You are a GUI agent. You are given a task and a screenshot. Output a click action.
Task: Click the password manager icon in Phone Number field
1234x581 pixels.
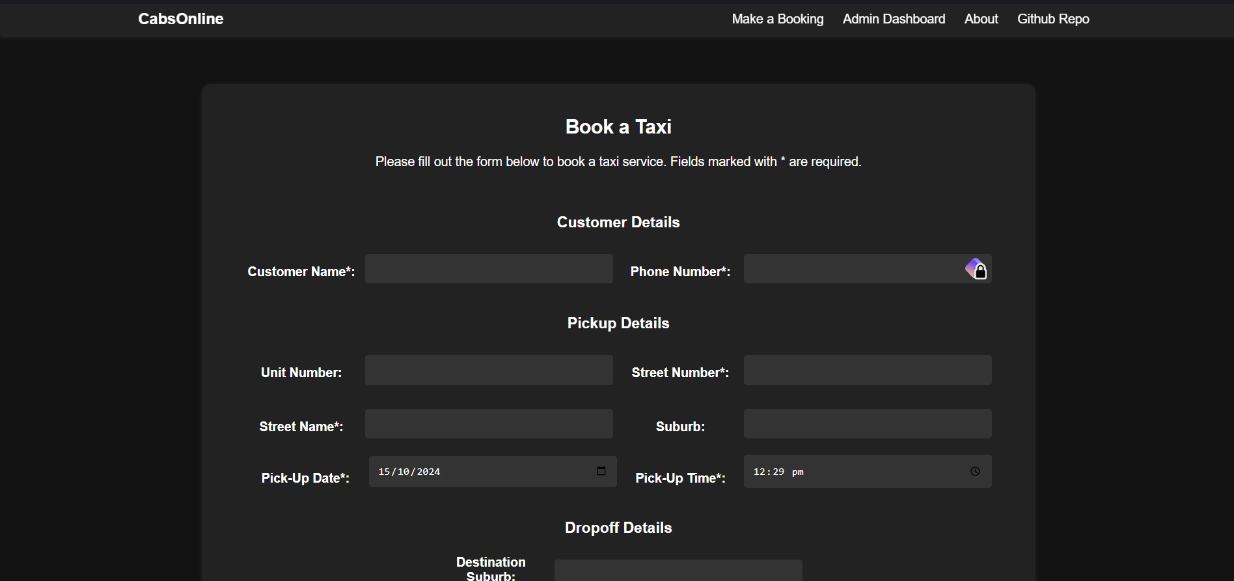click(x=976, y=269)
